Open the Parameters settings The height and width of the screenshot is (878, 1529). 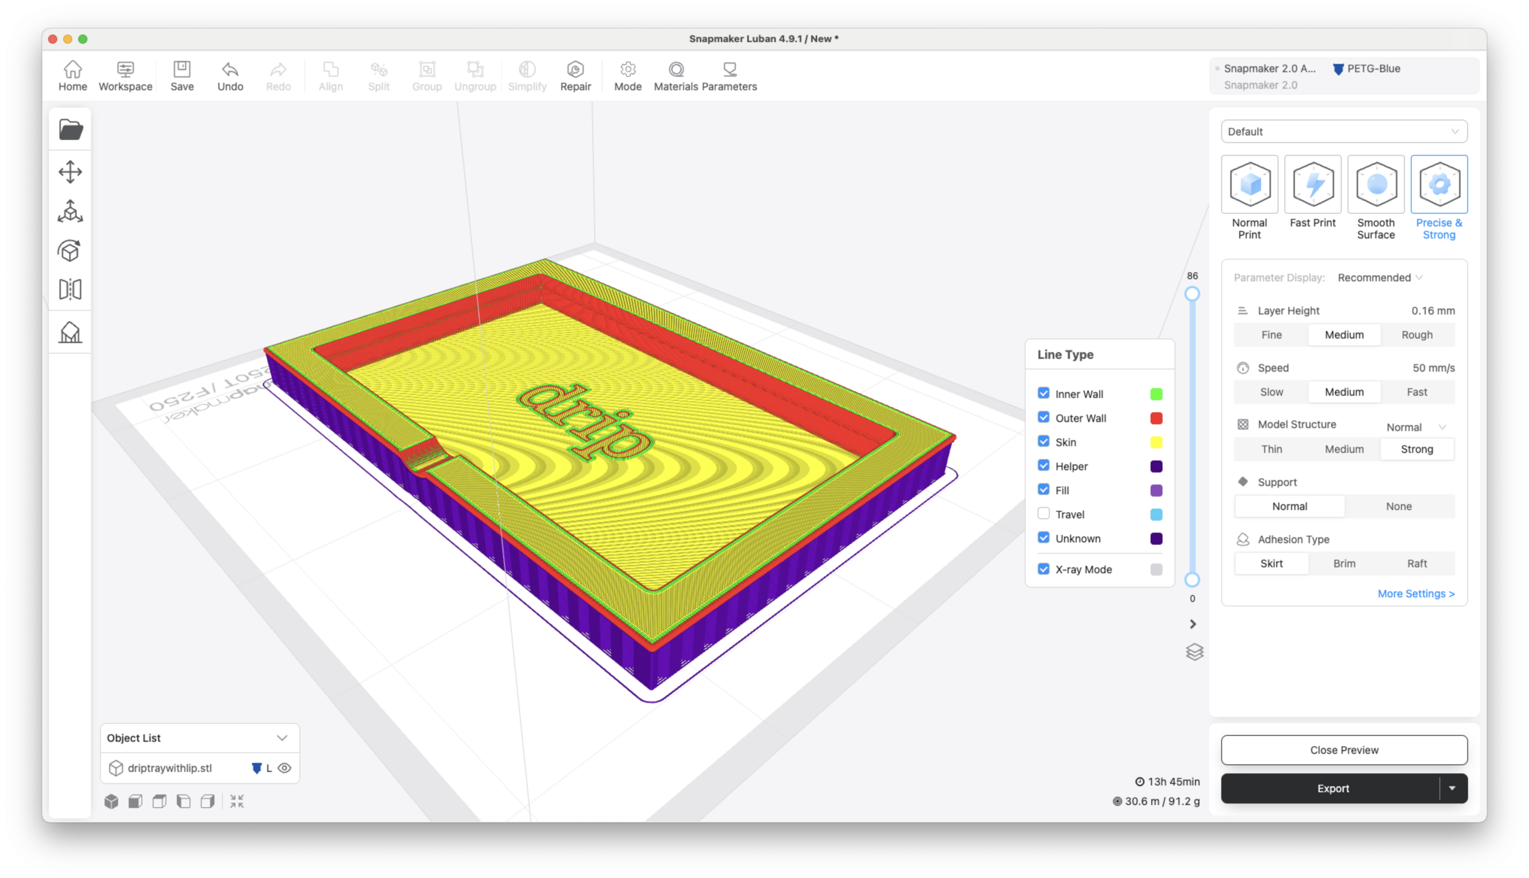pyautogui.click(x=729, y=76)
